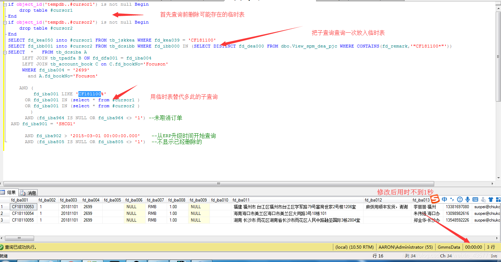
Task: Click cell CF18110055
Action: [x=23, y=220]
